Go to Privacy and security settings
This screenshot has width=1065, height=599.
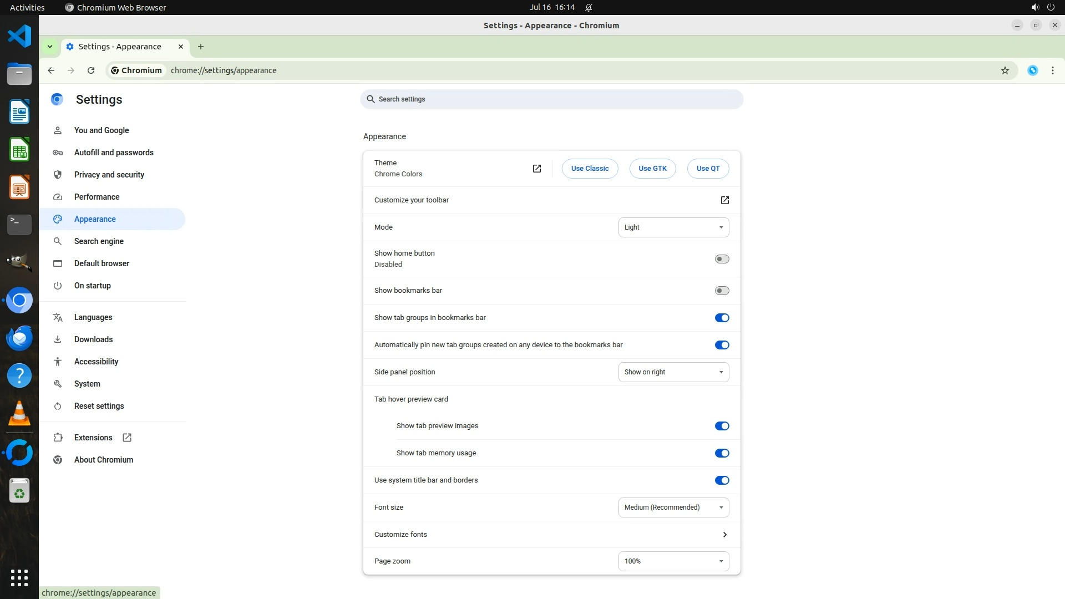tap(109, 175)
